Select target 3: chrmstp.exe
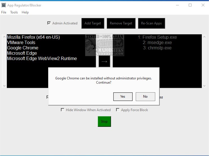The height and width of the screenshot is (156, 209). (x=157, y=48)
